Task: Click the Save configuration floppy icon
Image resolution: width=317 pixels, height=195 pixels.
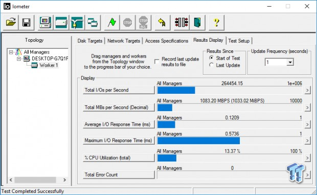Action: click(27, 22)
